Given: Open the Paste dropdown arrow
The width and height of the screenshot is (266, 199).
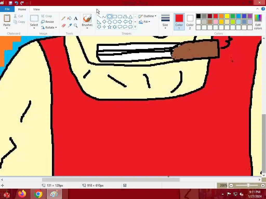Looking at the screenshot, I should tap(7, 28).
